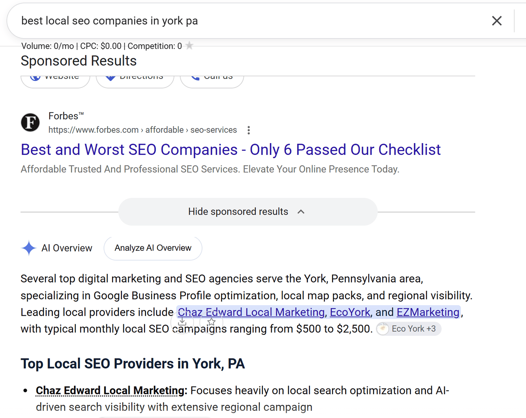
Task: Collapse sponsored results with the chevron arrow
Action: (x=301, y=212)
